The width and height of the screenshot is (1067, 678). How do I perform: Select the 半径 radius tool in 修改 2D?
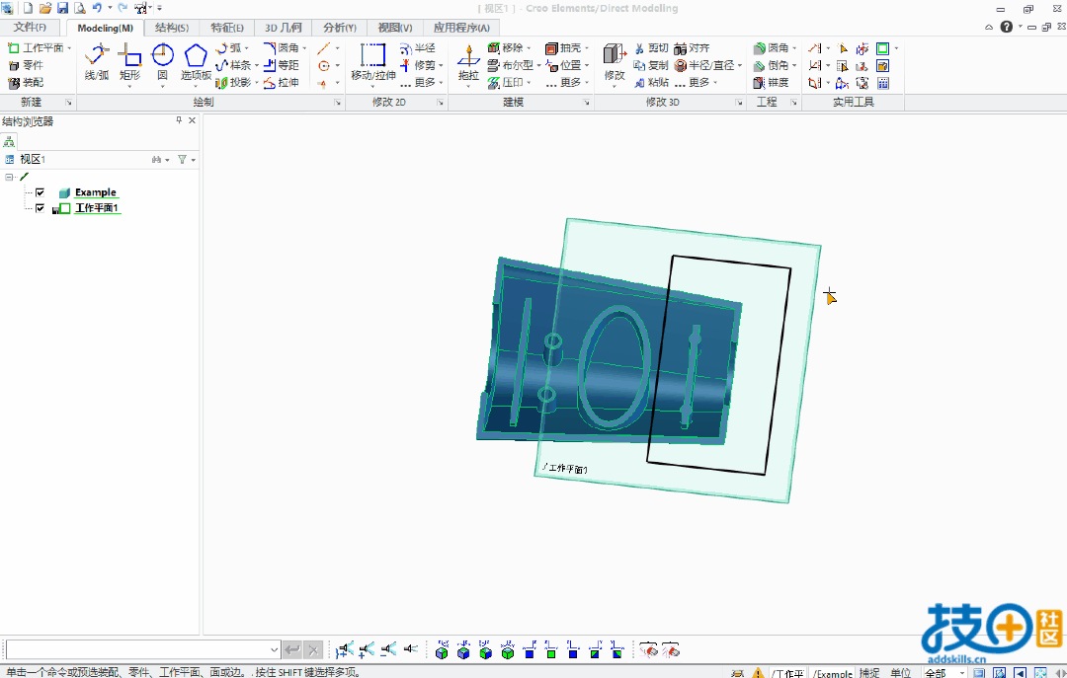pyautogui.click(x=418, y=48)
